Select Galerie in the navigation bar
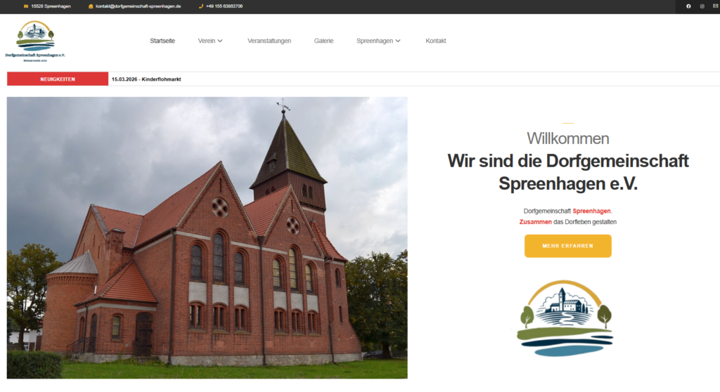 (x=323, y=41)
